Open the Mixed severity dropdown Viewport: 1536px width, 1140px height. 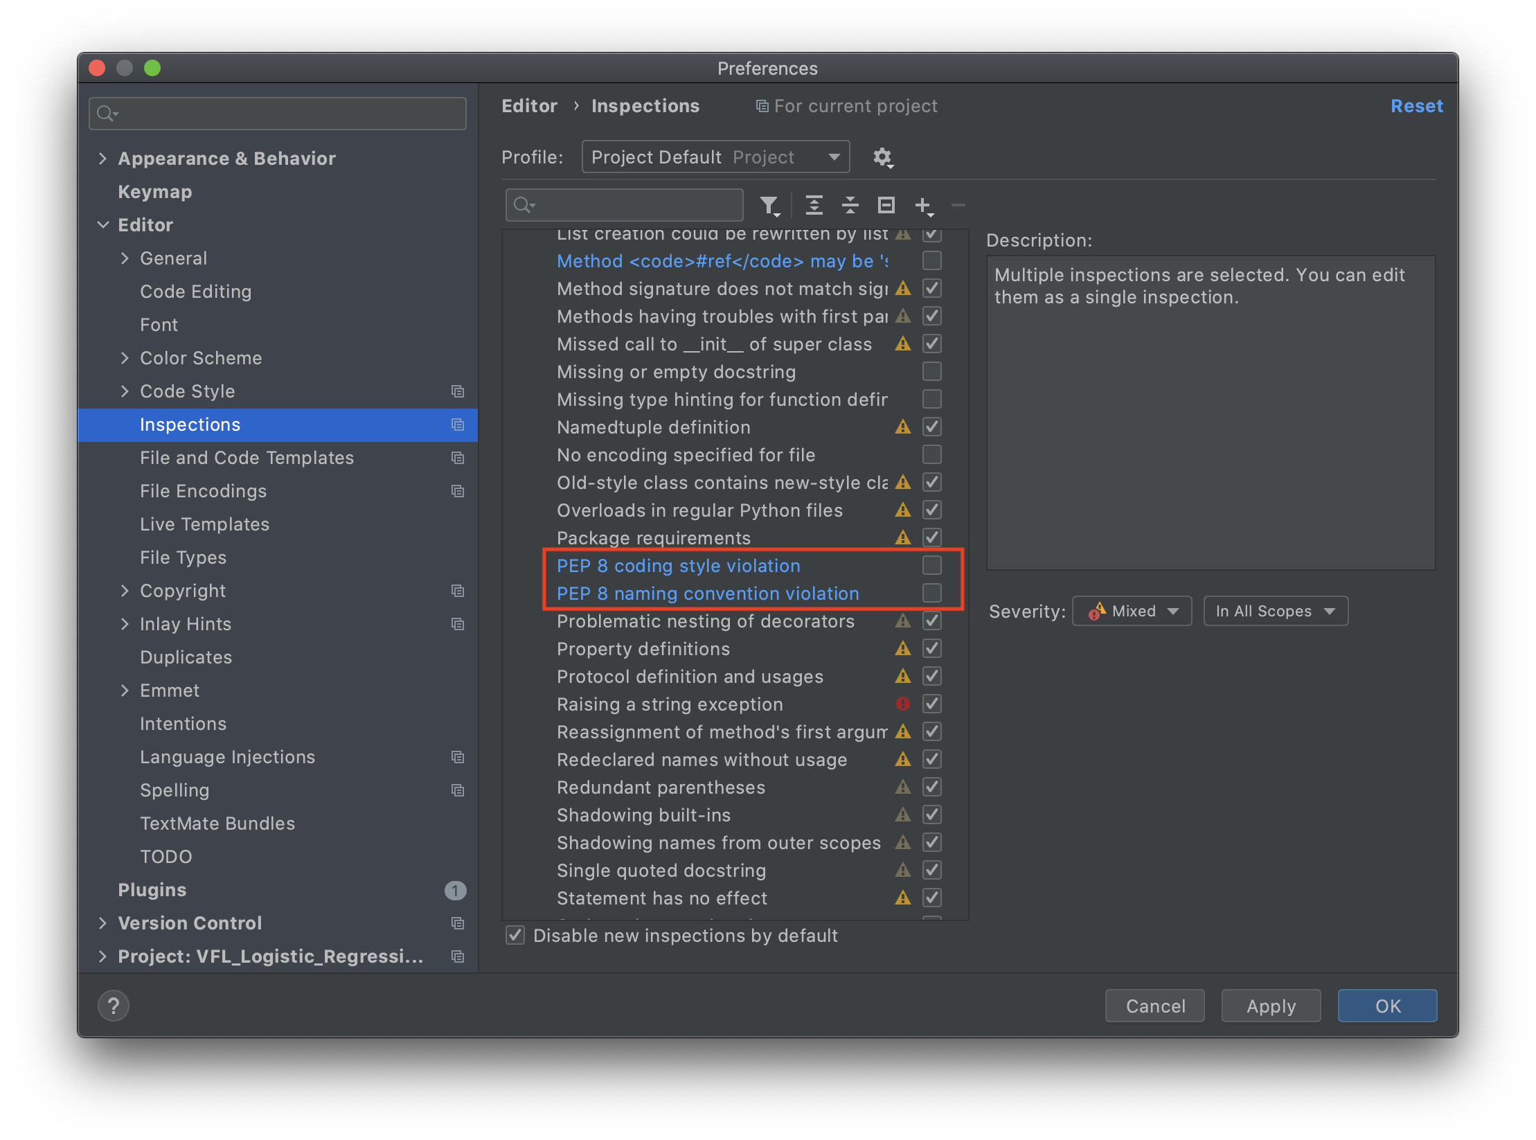(1132, 611)
